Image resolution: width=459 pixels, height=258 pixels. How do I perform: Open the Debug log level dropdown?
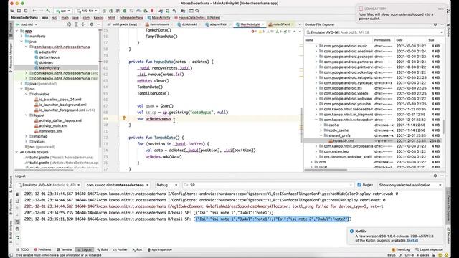[167, 185]
